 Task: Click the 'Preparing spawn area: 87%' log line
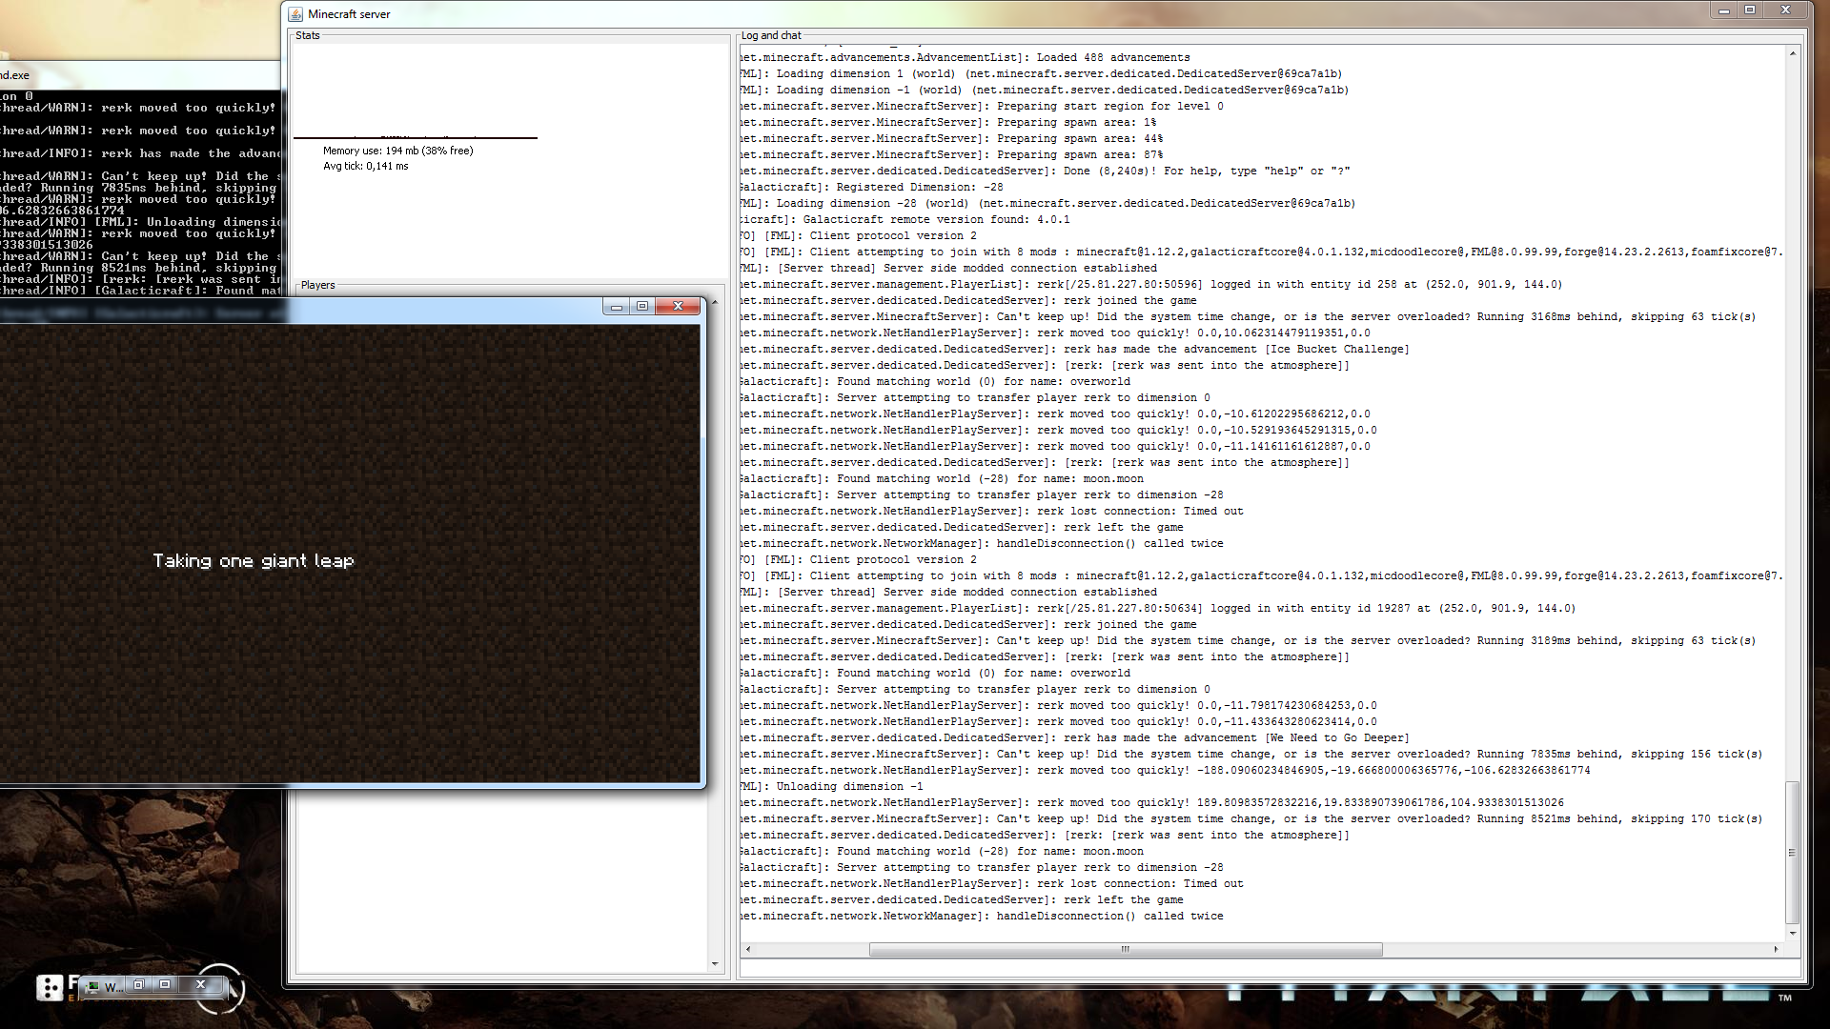click(951, 154)
